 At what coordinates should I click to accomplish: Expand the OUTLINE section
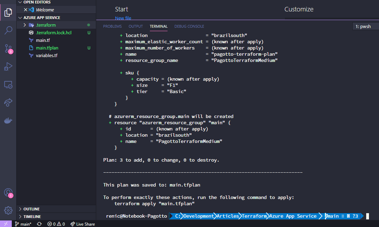[20, 209]
